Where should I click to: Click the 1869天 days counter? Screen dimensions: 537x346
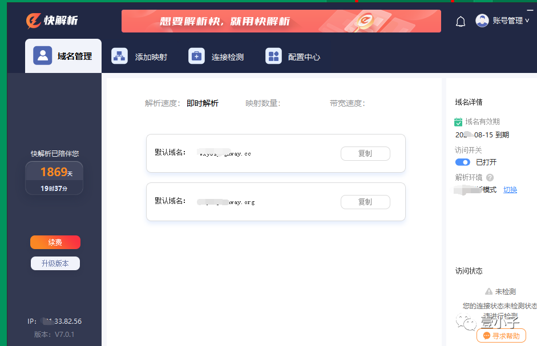coord(56,172)
